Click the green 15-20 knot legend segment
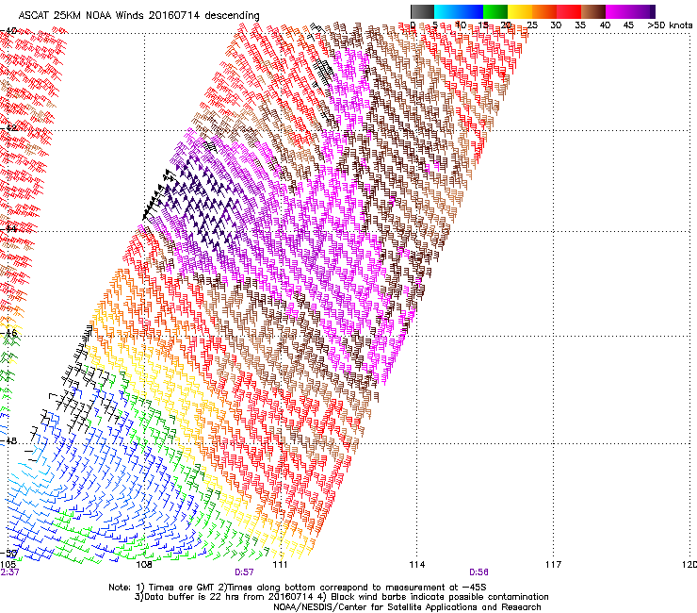 point(495,11)
